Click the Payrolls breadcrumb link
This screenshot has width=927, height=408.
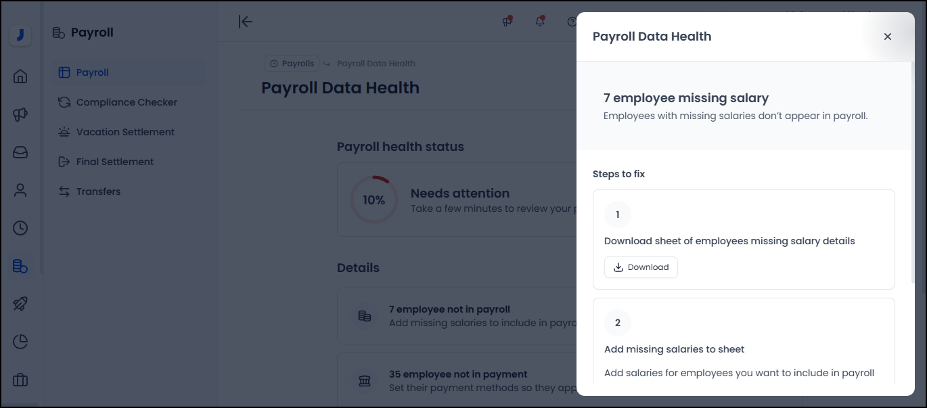(292, 64)
